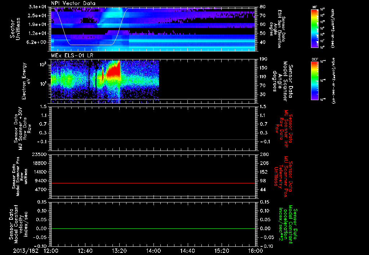Click the 14:00 time axis label

click(154, 251)
